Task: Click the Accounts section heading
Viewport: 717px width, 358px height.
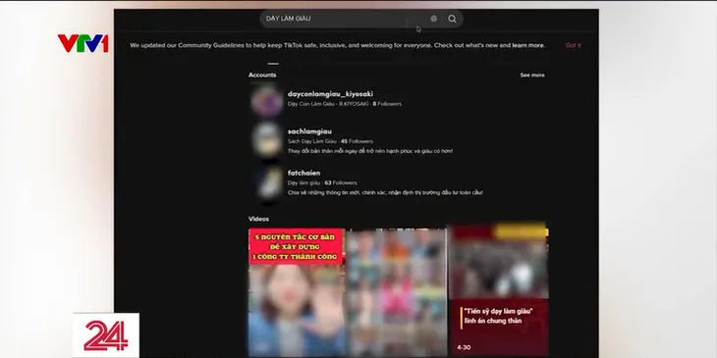Action: [262, 75]
